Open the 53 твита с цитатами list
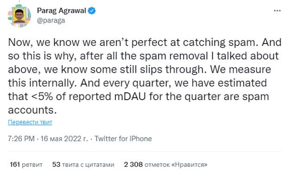The image size is (287, 175). pos(83,164)
